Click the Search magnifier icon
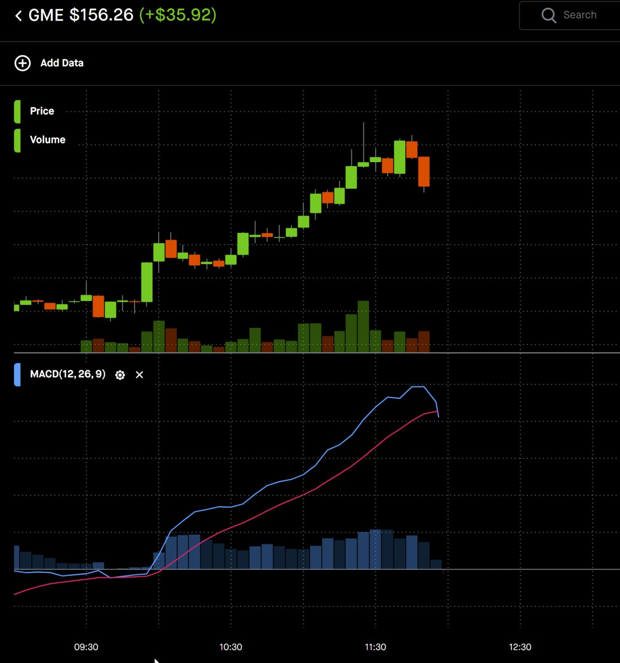The image size is (620, 663). [548, 15]
